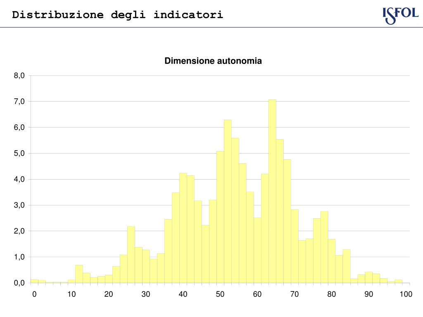Click the y-axis label 4,0
The height and width of the screenshot is (317, 423).
pos(19,179)
